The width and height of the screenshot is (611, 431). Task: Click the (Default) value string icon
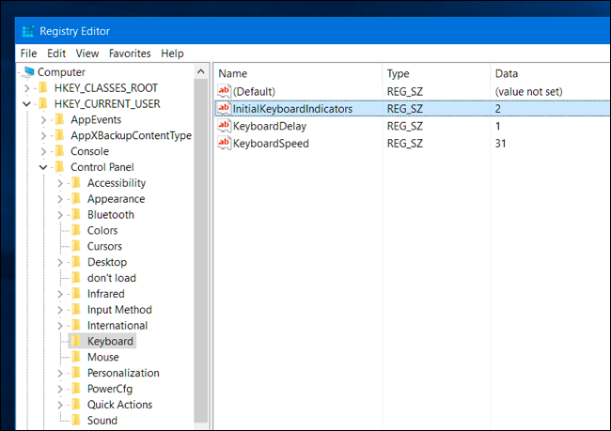tap(224, 91)
